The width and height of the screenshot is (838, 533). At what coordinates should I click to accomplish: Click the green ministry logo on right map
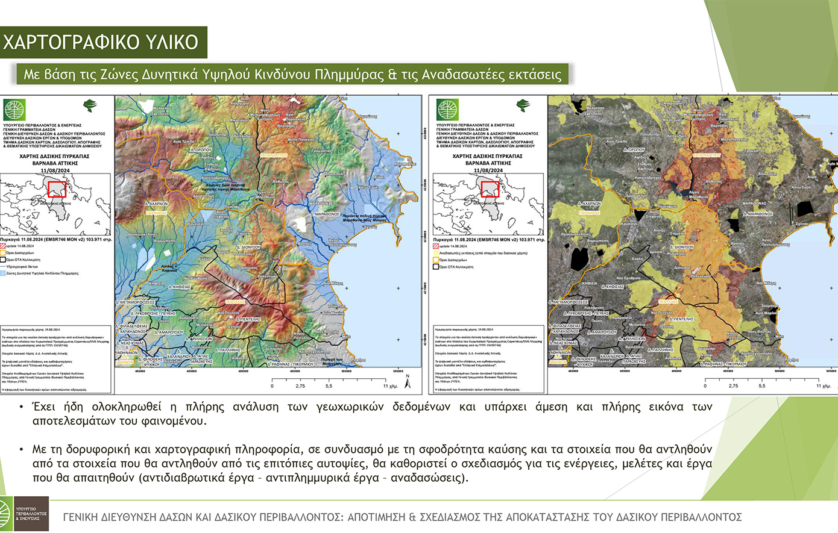447,110
